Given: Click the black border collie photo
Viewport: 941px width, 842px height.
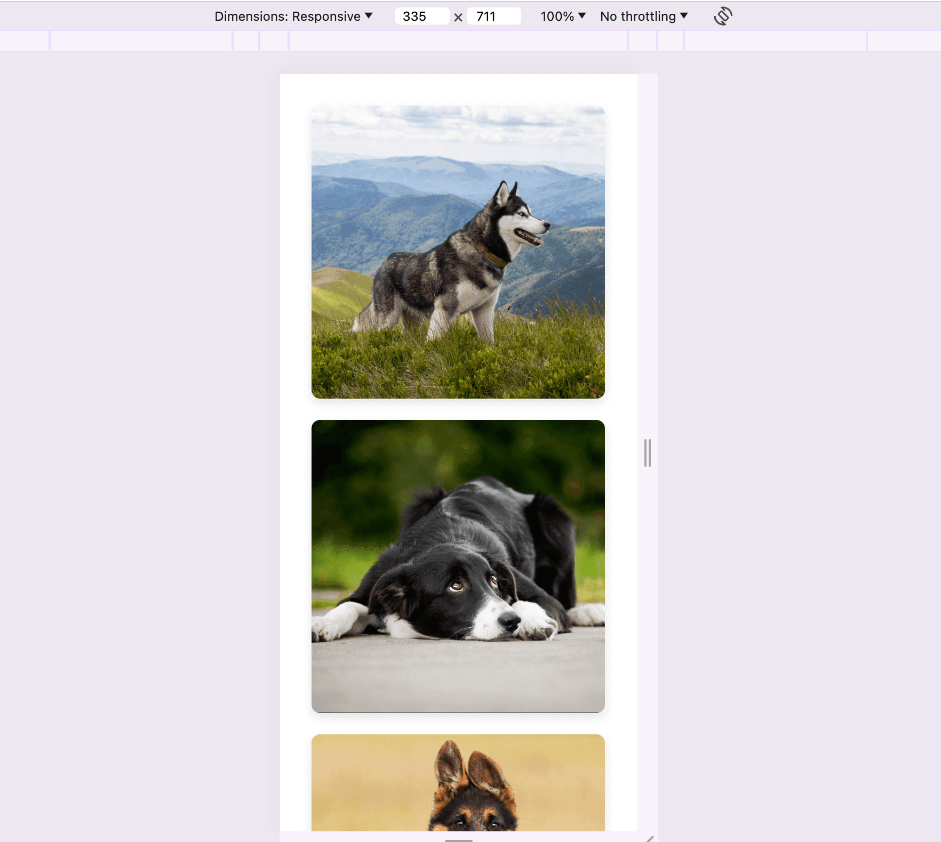Looking at the screenshot, I should (458, 566).
